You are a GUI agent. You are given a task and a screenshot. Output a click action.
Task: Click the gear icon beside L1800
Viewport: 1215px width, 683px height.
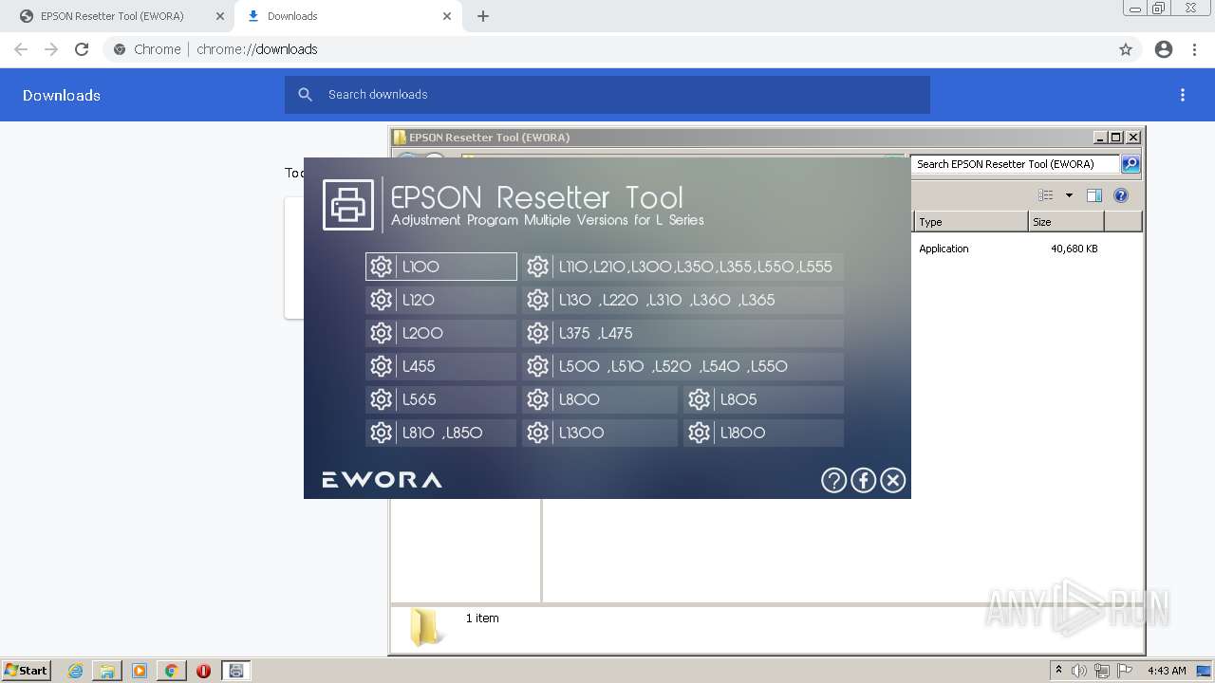[x=700, y=433]
